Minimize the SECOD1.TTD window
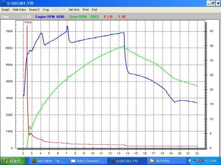The image size is (221, 165). (208, 3)
